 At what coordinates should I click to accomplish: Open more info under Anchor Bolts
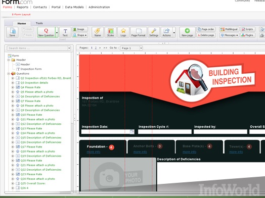tap(140, 152)
